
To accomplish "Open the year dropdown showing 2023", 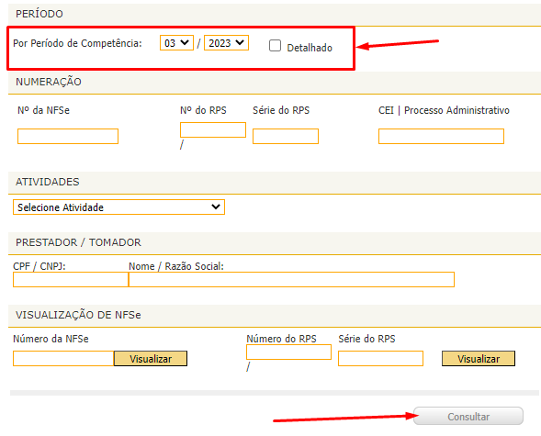I will (x=226, y=43).
